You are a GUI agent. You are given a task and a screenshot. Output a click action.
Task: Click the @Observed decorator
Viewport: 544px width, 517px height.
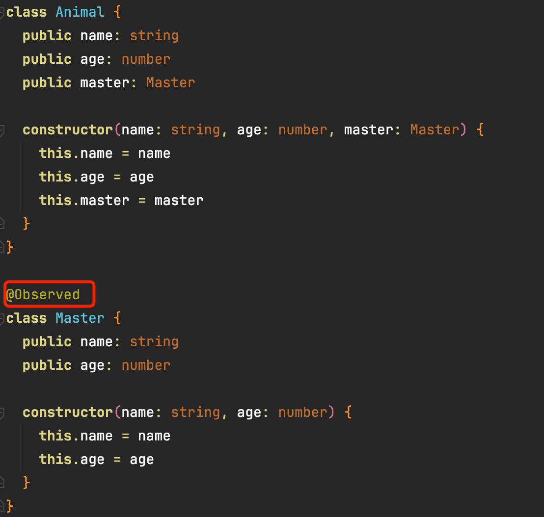click(x=43, y=294)
